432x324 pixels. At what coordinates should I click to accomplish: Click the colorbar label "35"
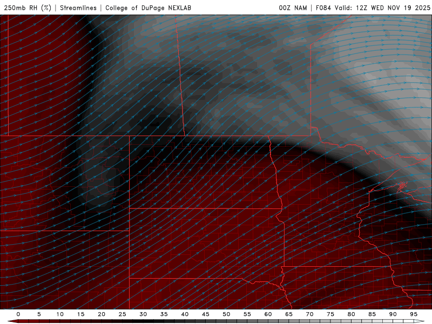click(164, 314)
